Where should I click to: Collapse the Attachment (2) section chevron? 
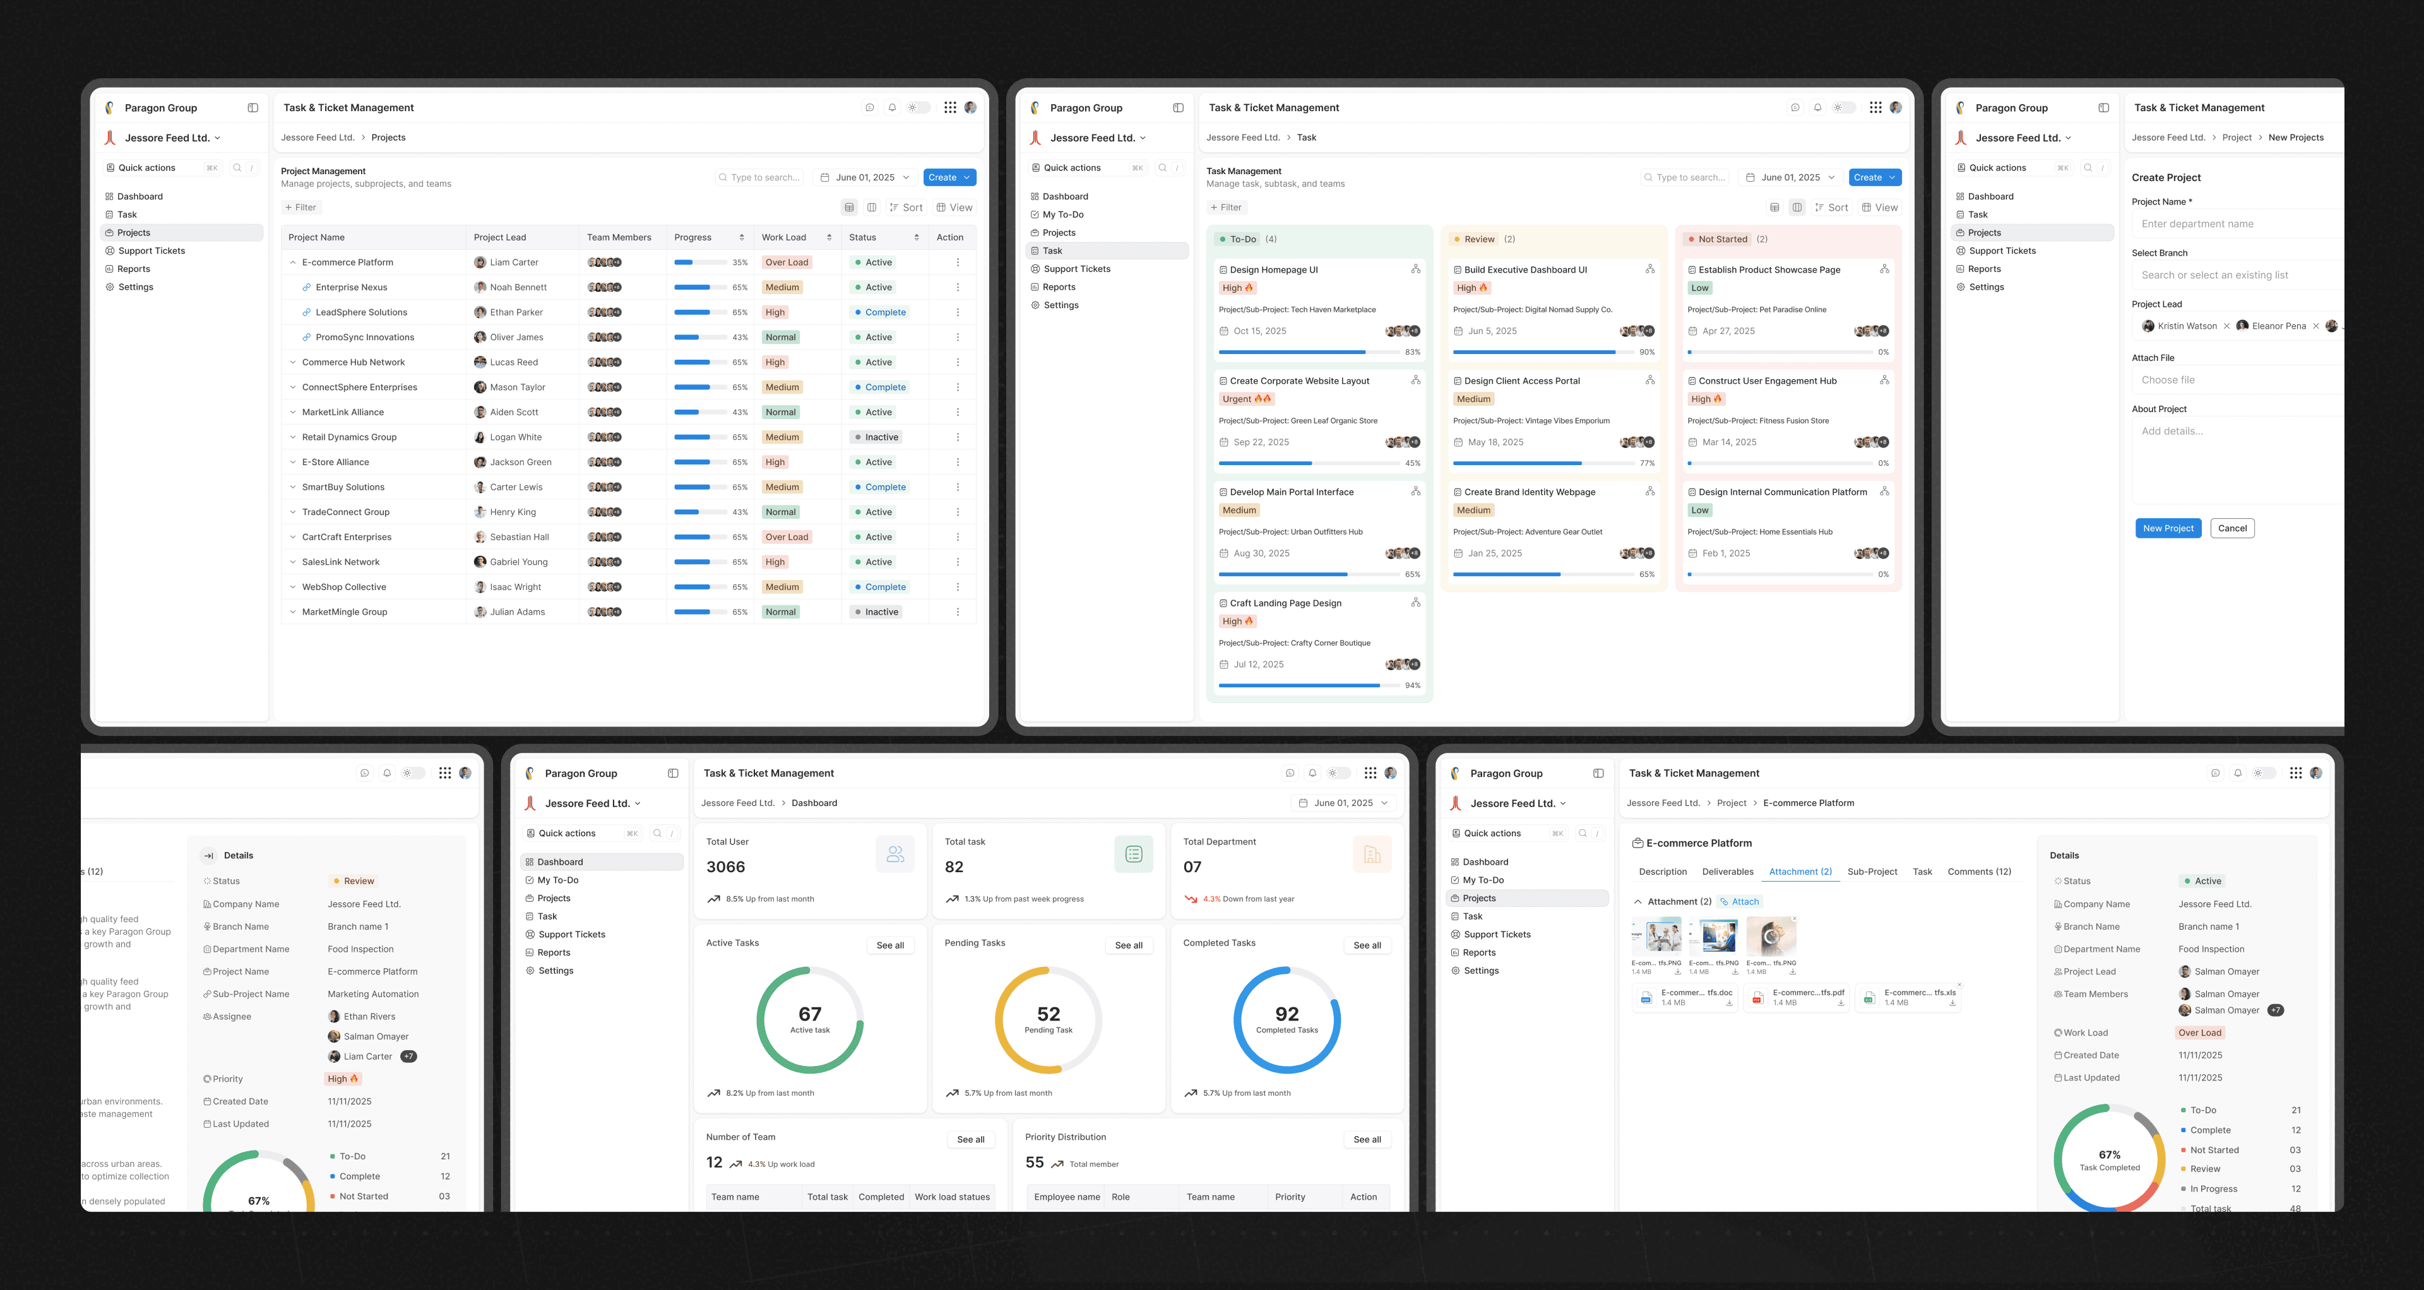click(x=1637, y=901)
